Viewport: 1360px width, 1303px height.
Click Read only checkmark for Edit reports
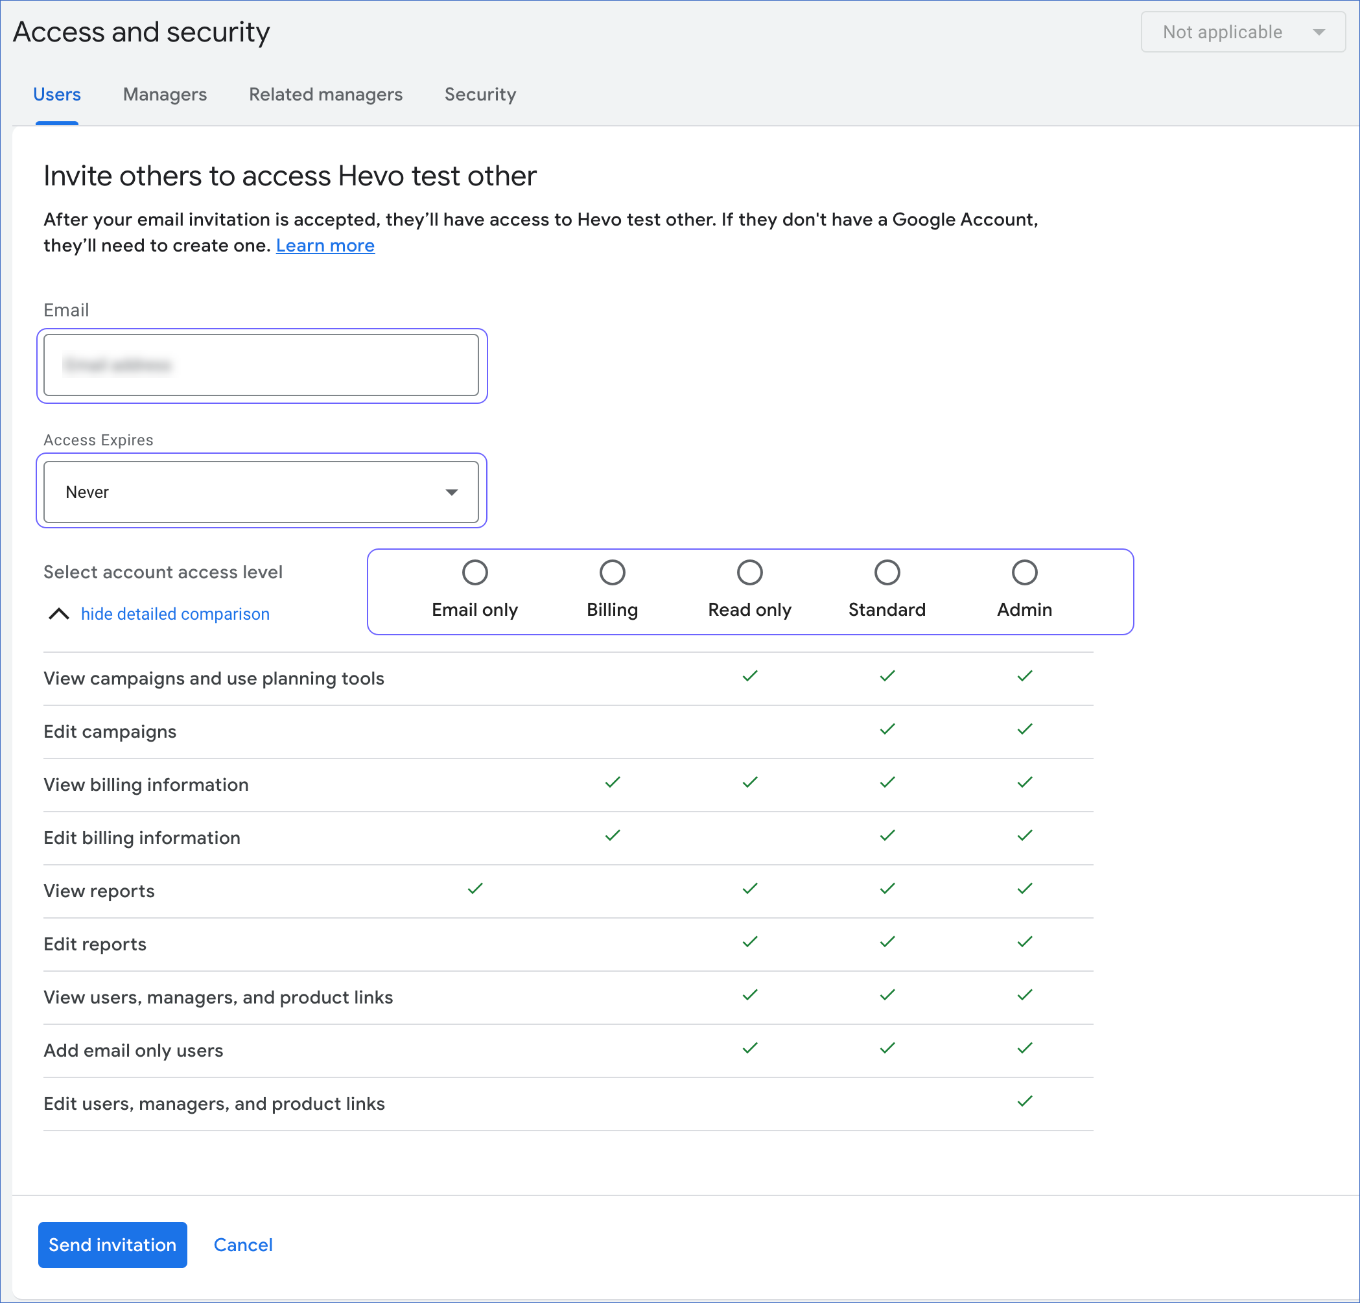click(x=749, y=941)
